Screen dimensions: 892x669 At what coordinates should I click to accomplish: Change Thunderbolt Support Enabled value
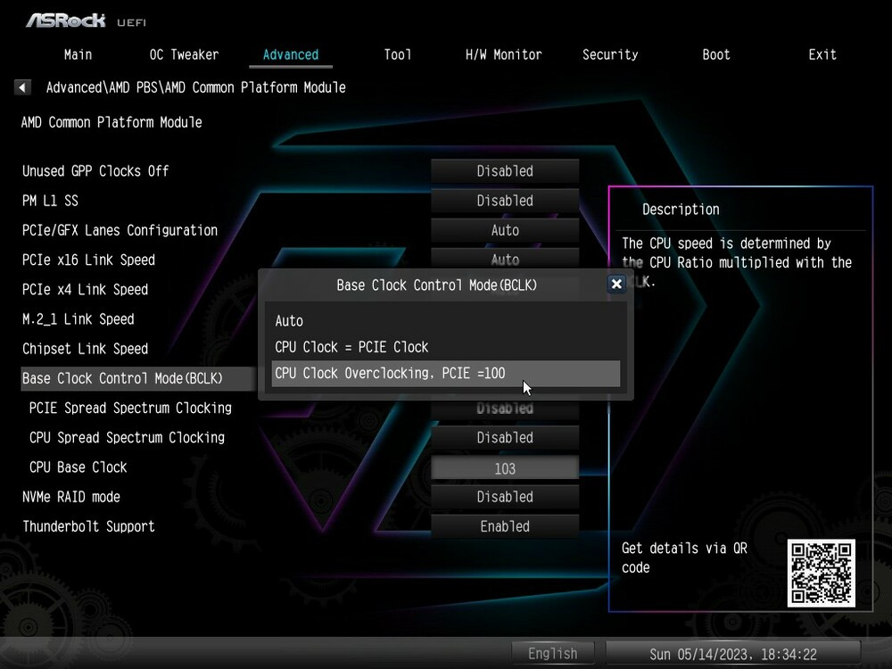(505, 526)
